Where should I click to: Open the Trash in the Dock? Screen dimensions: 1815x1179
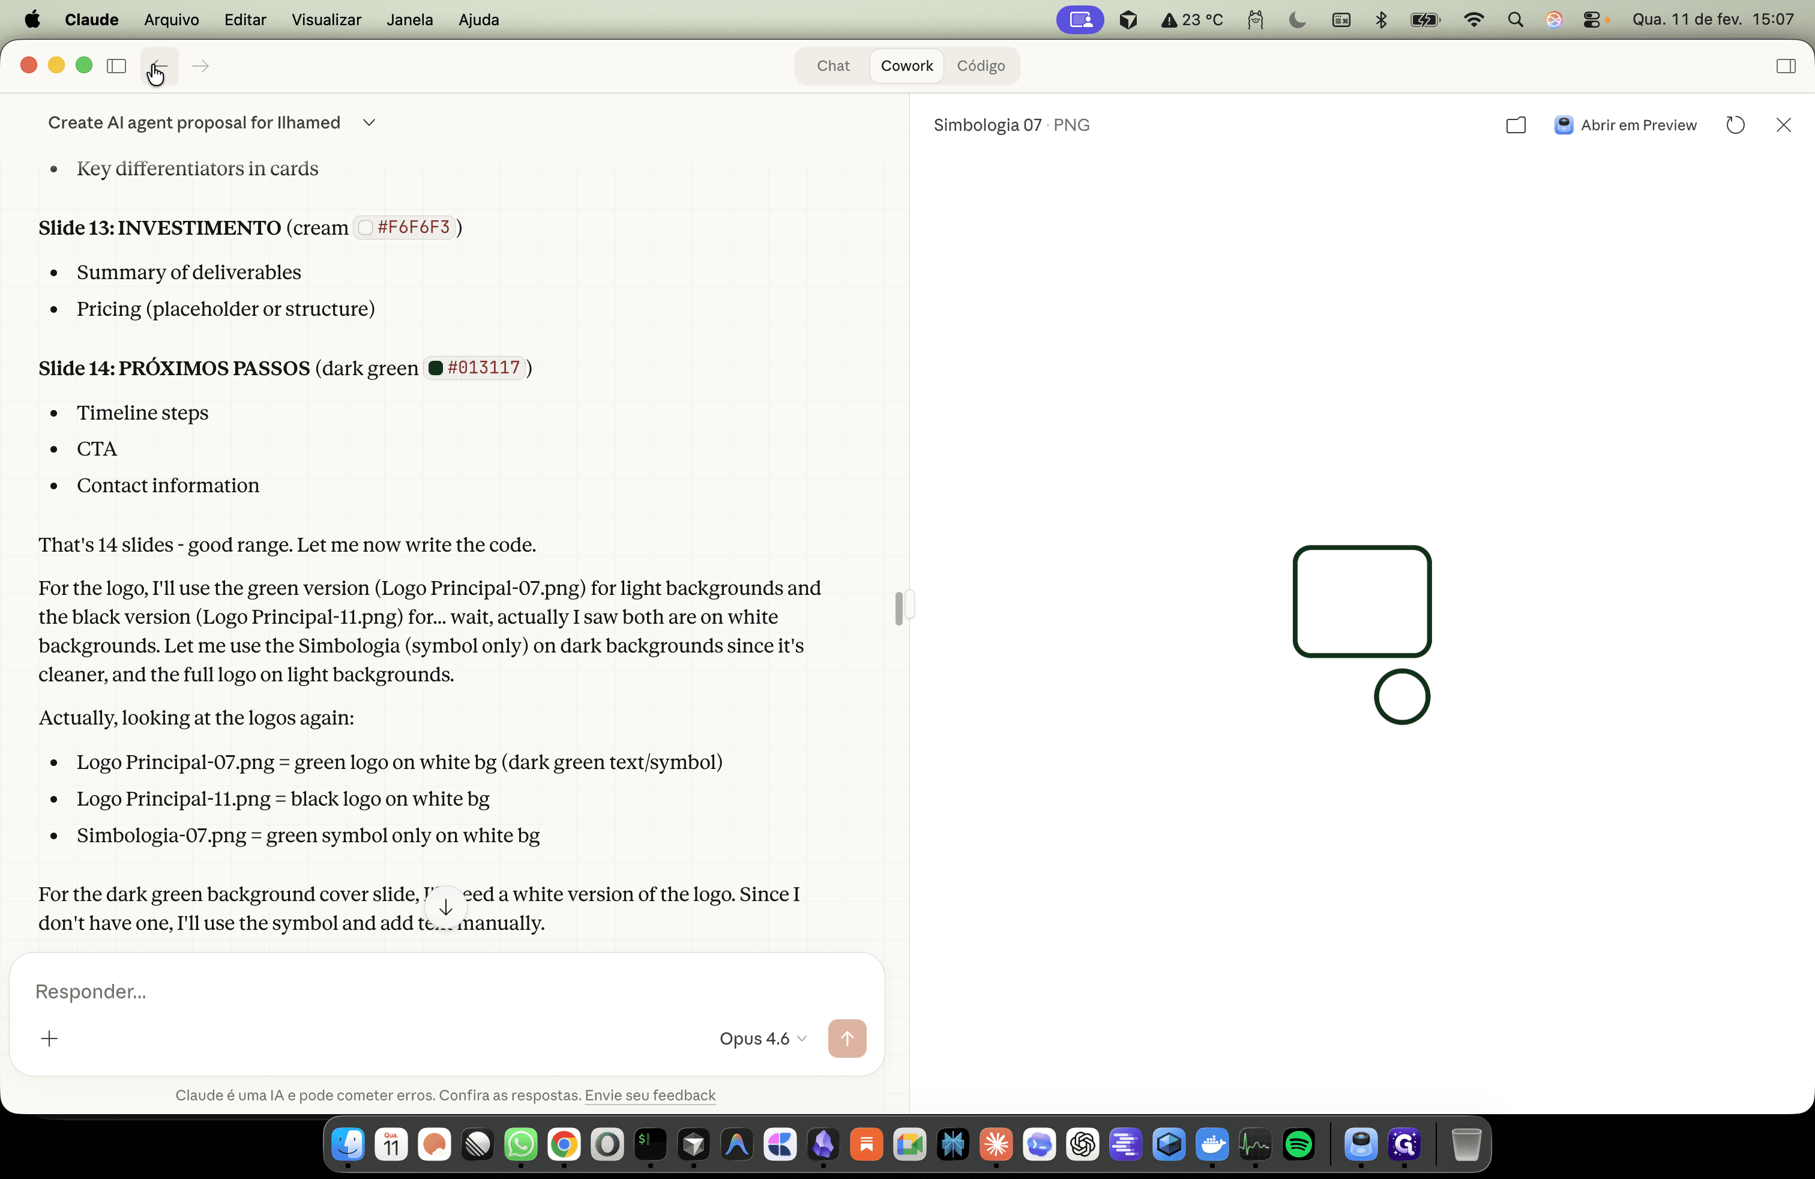pos(1465,1144)
